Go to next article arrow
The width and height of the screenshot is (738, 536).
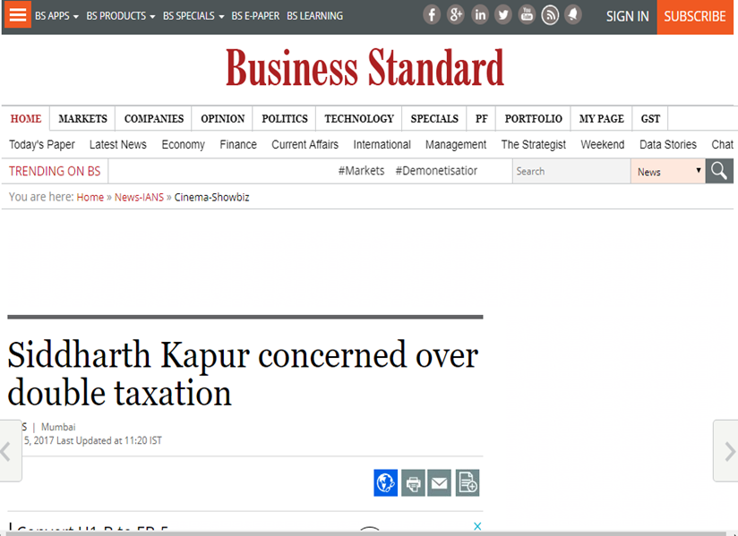click(726, 451)
